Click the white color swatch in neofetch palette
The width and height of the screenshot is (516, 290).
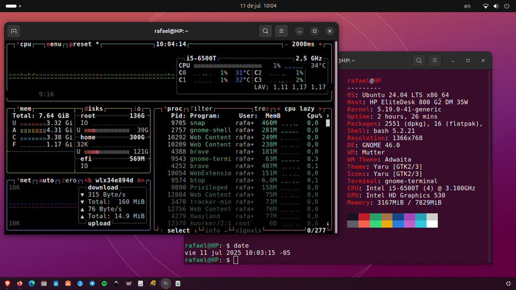click(x=432, y=224)
